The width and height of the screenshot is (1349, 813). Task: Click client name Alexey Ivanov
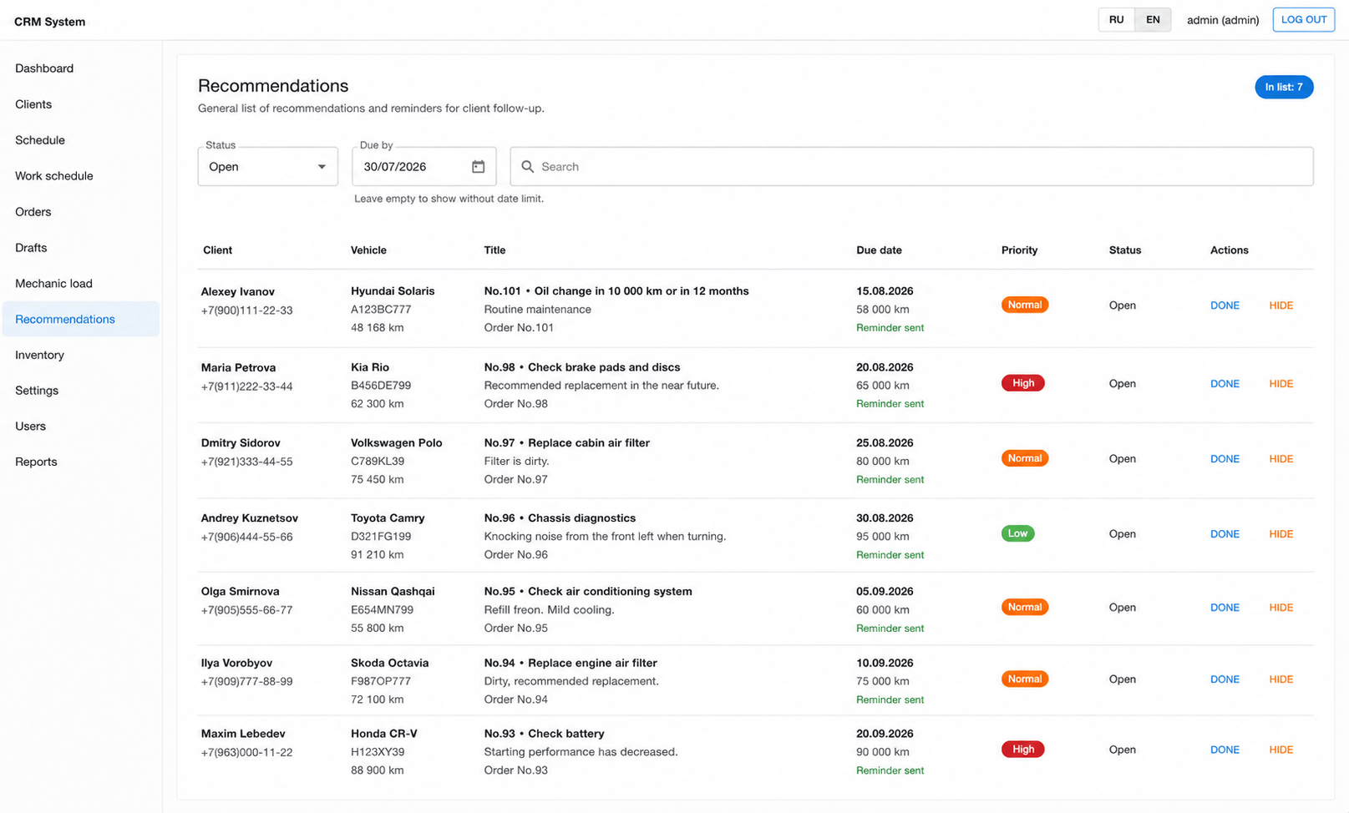click(x=238, y=291)
